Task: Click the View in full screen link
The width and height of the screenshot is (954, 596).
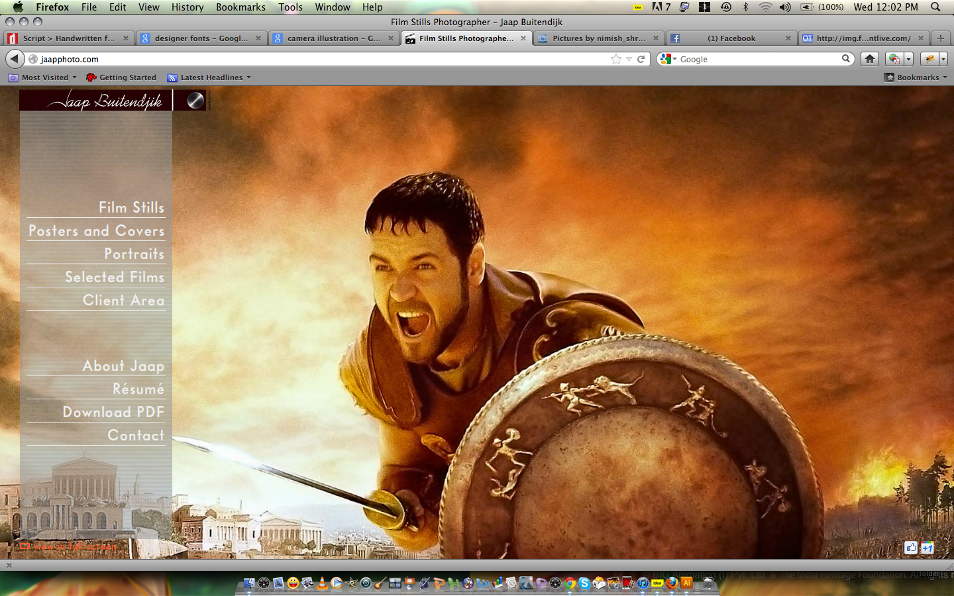Action: coord(68,546)
